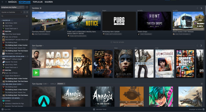Switch to the MAĞAZA tab
This screenshot has height=112, width=206.
tap(12, 2)
